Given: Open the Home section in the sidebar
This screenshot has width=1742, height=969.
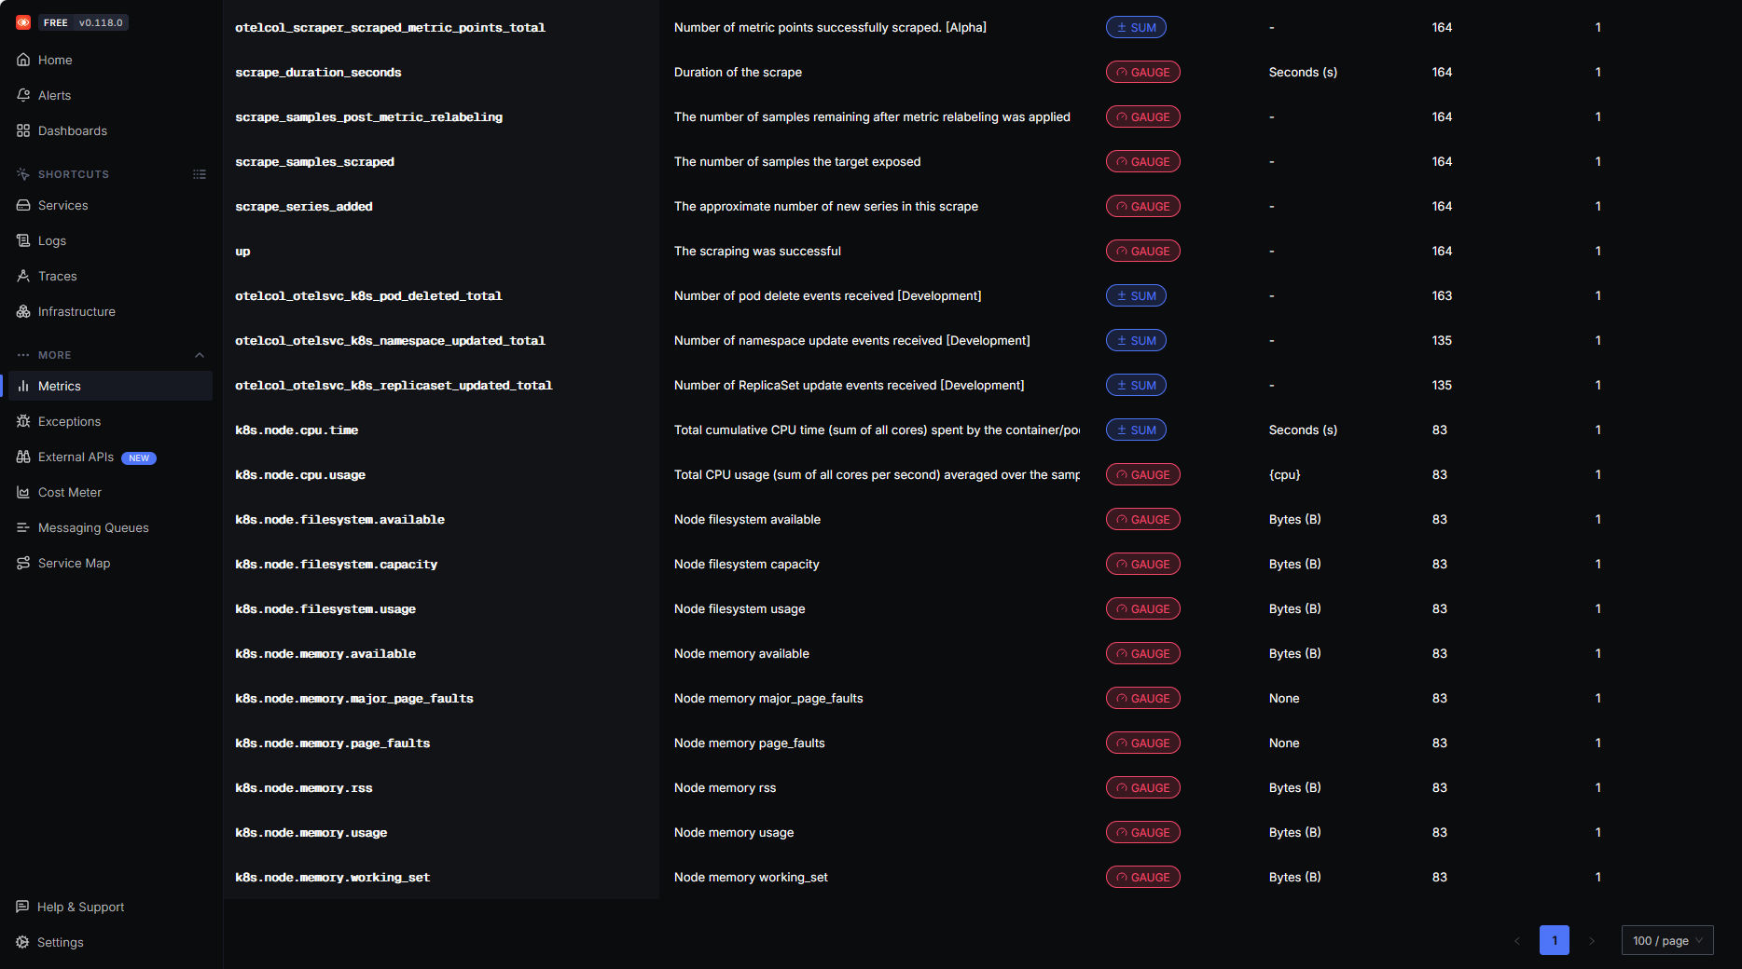Looking at the screenshot, I should pos(54,60).
